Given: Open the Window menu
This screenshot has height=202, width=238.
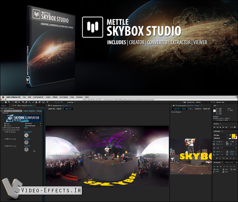Looking at the screenshot, I should (79, 97).
